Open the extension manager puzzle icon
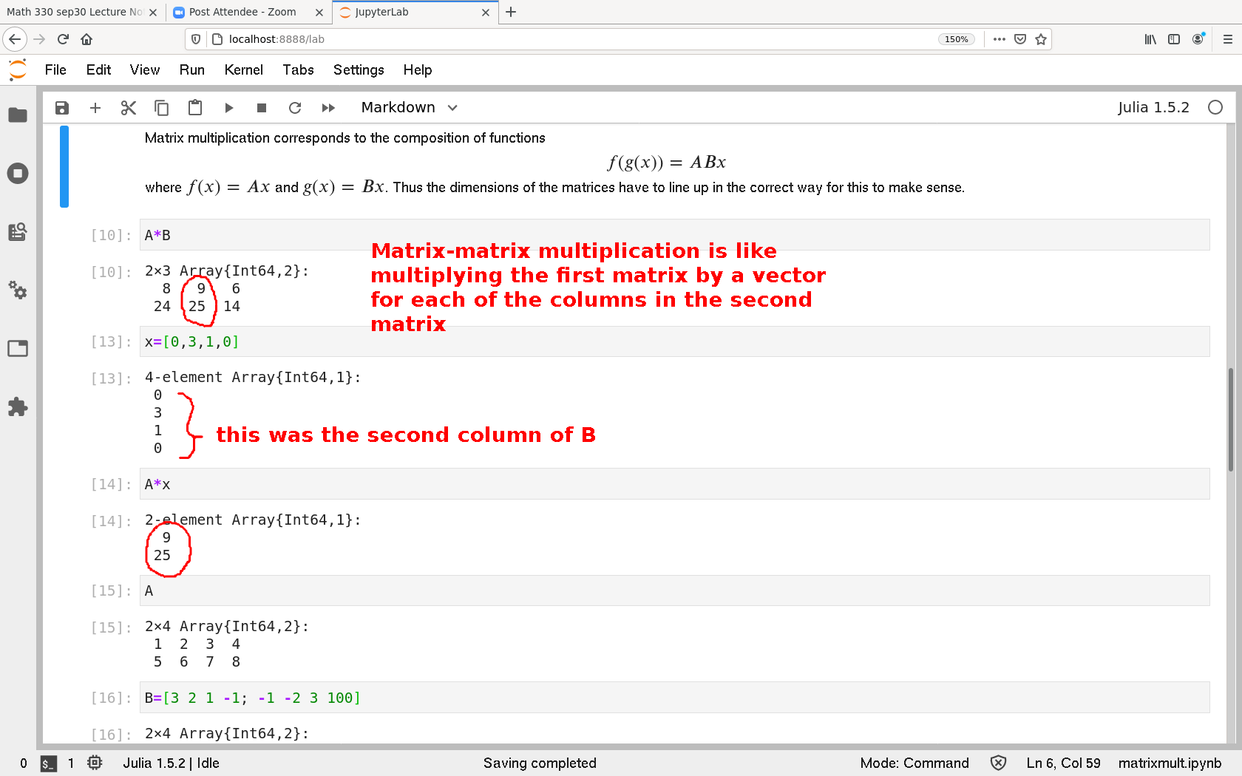Viewport: 1242px width, 776px height. [18, 406]
